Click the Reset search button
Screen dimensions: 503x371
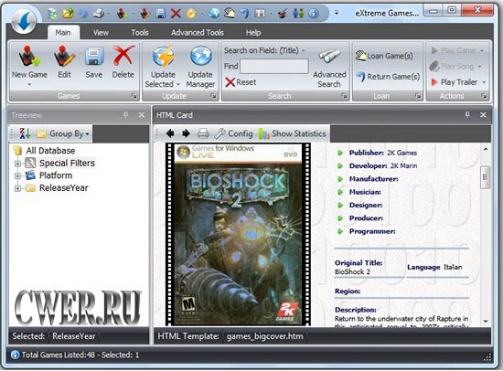241,82
